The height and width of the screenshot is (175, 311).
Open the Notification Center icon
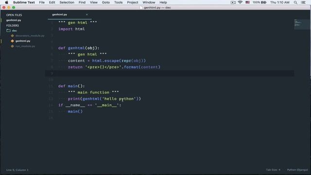pos(303,2)
